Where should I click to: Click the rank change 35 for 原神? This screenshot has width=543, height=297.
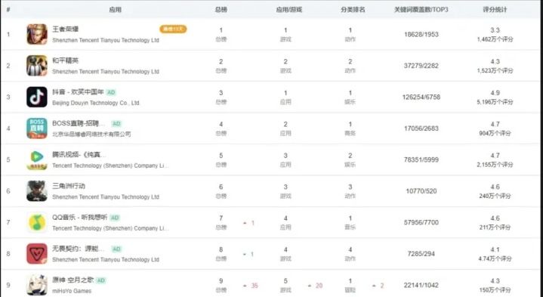[x=255, y=286]
